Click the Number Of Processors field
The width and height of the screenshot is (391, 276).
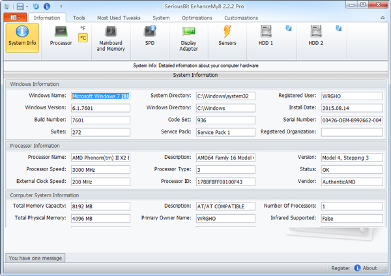tap(352, 206)
